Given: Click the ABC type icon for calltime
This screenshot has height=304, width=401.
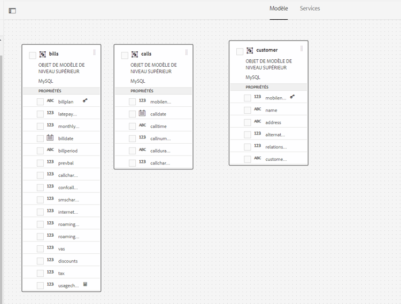Looking at the screenshot, I should [x=142, y=125].
